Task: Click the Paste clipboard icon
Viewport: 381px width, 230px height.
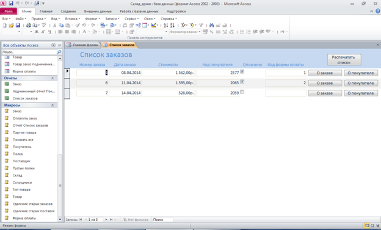Action: (x=68, y=25)
